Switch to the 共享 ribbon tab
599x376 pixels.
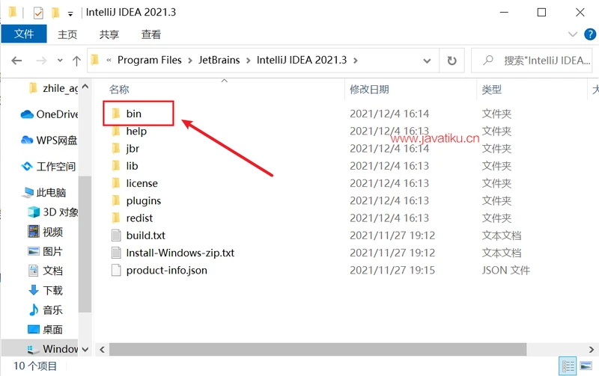tap(109, 34)
